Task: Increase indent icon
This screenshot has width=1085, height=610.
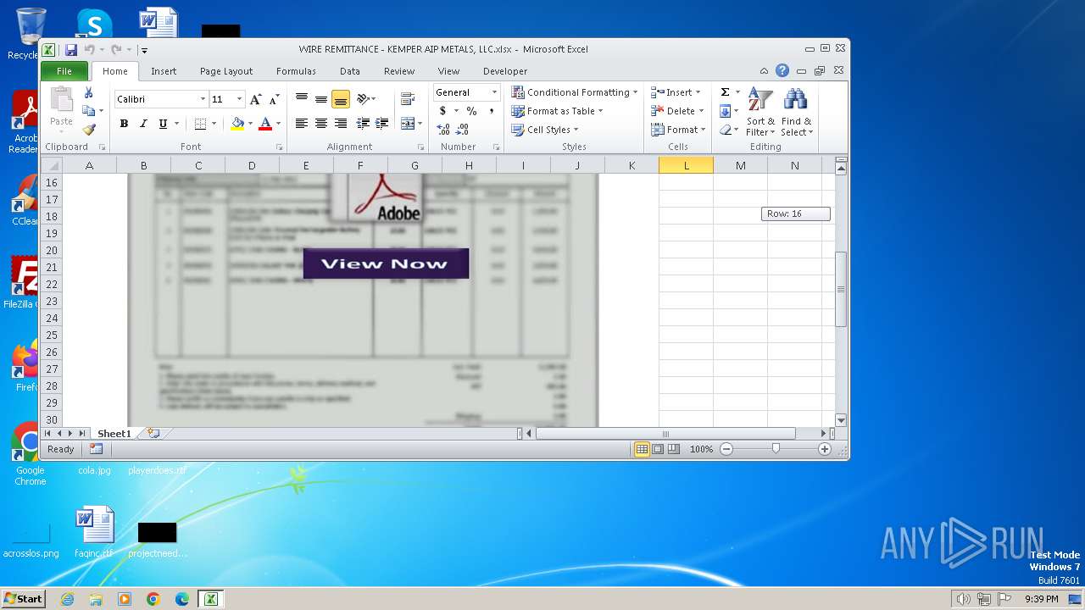Action: point(382,124)
